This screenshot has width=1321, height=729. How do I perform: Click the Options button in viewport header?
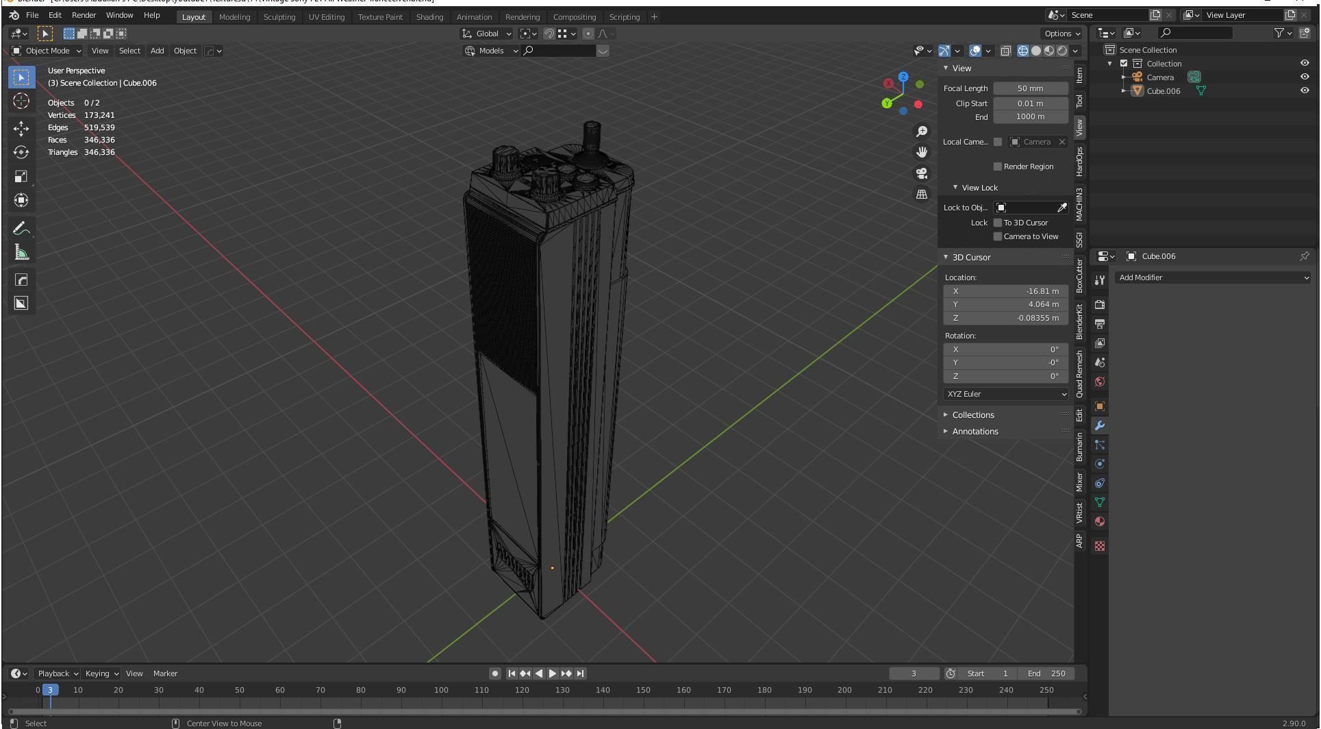coord(1061,34)
